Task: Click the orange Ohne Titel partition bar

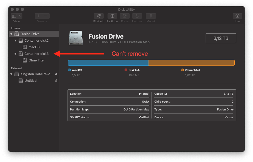Action: (192, 62)
